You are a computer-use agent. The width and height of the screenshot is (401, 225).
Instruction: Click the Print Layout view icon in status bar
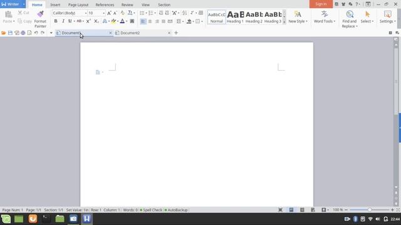(x=291, y=210)
